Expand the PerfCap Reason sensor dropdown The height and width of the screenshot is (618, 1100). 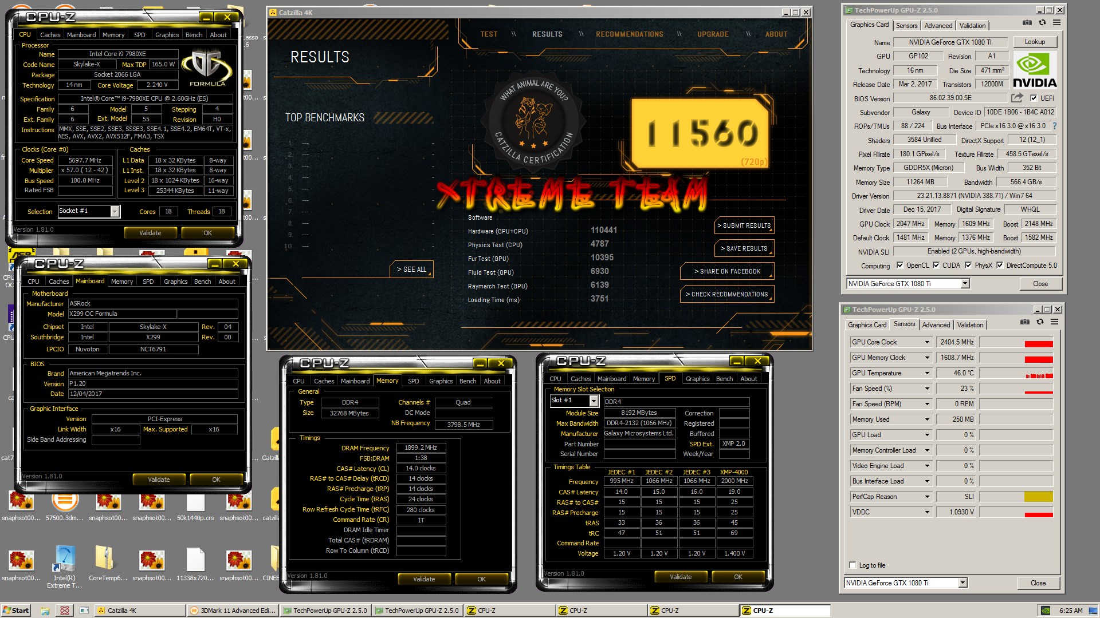[x=927, y=497]
